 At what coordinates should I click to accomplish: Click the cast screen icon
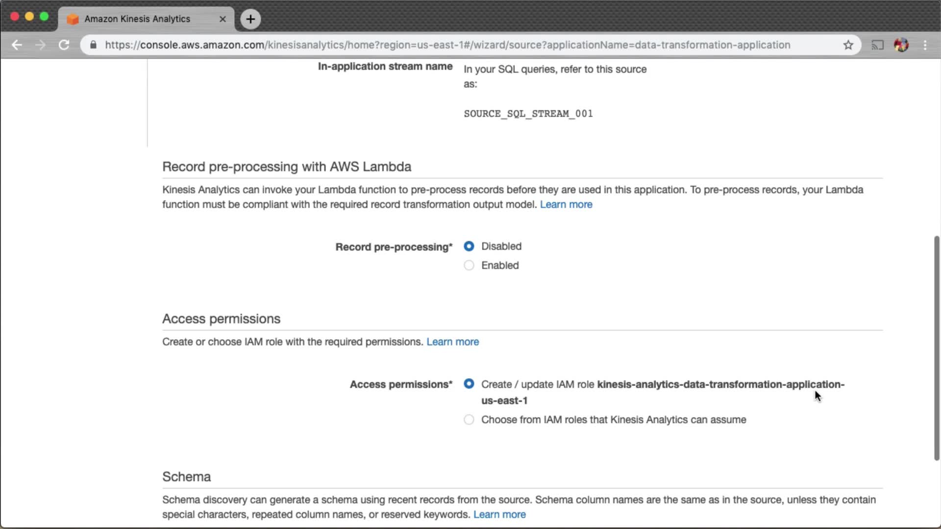pyautogui.click(x=877, y=45)
